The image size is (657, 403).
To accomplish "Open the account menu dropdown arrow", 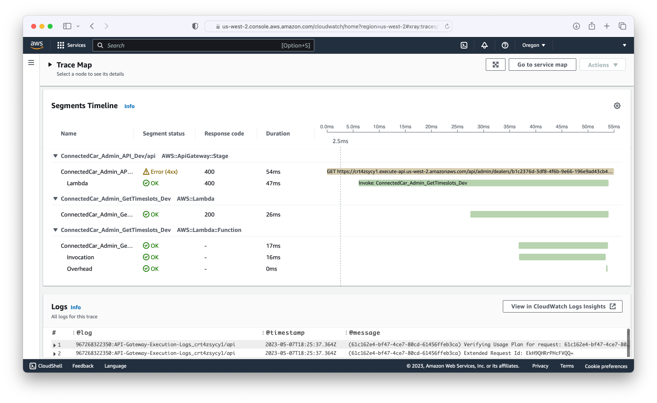I will 624,45.
